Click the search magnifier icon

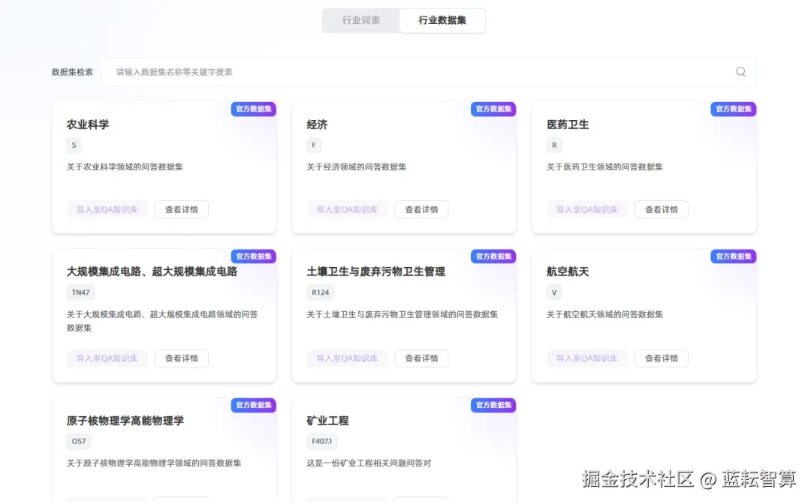[x=740, y=71]
